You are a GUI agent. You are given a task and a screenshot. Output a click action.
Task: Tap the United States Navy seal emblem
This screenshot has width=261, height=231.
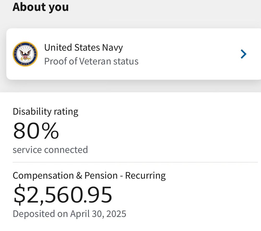[x=25, y=54]
